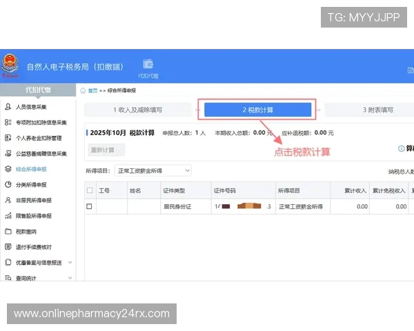The width and height of the screenshot is (414, 331).
Task: Click the info icon near 算税
Action: click(401, 149)
